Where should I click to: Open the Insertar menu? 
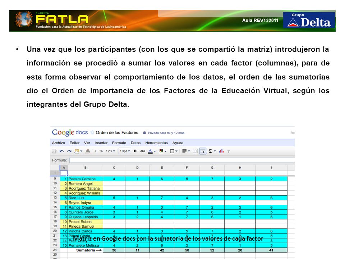point(101,143)
